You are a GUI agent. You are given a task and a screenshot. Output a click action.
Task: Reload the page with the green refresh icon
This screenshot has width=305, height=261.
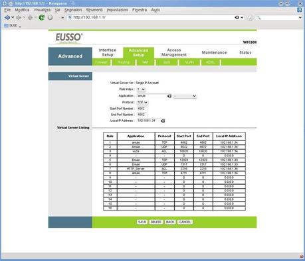point(41,17)
